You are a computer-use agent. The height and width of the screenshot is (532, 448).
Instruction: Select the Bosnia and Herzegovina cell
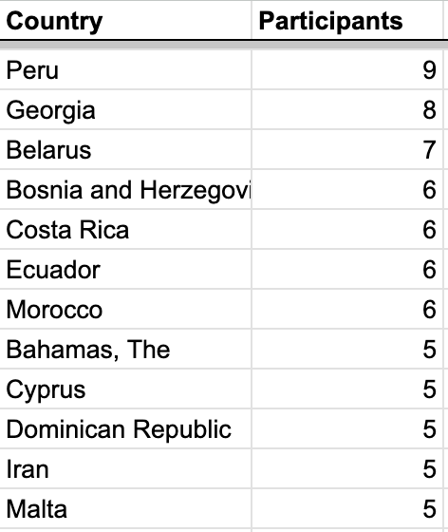pos(125,190)
